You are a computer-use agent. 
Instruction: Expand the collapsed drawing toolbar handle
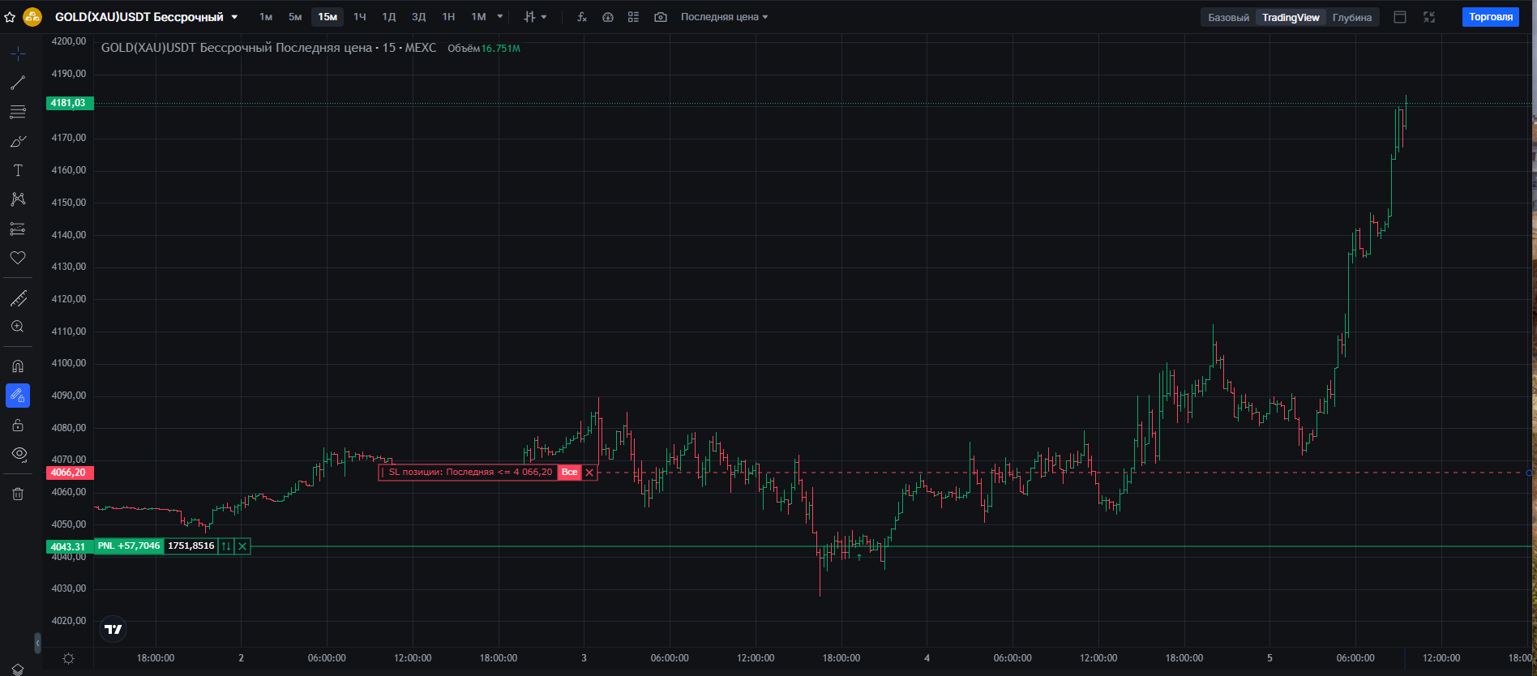click(37, 644)
